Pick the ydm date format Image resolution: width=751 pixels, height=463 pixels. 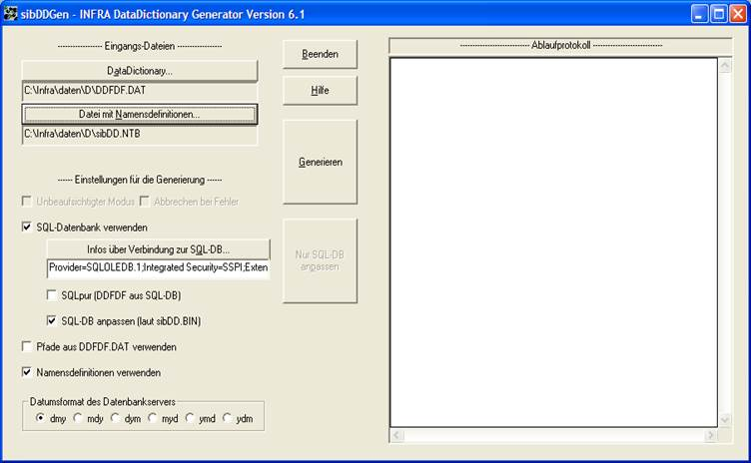coord(229,418)
